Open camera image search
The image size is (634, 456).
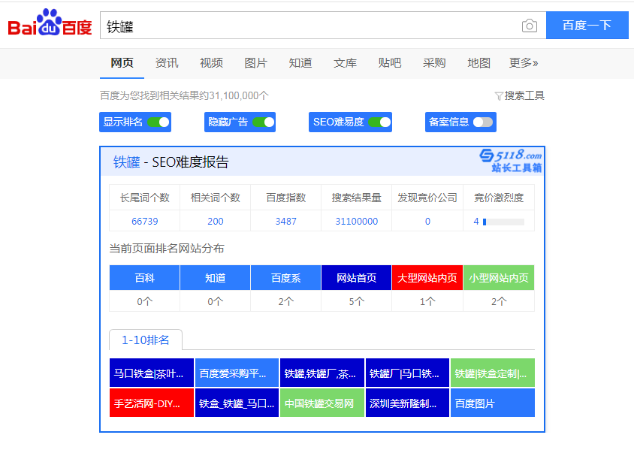(x=530, y=26)
